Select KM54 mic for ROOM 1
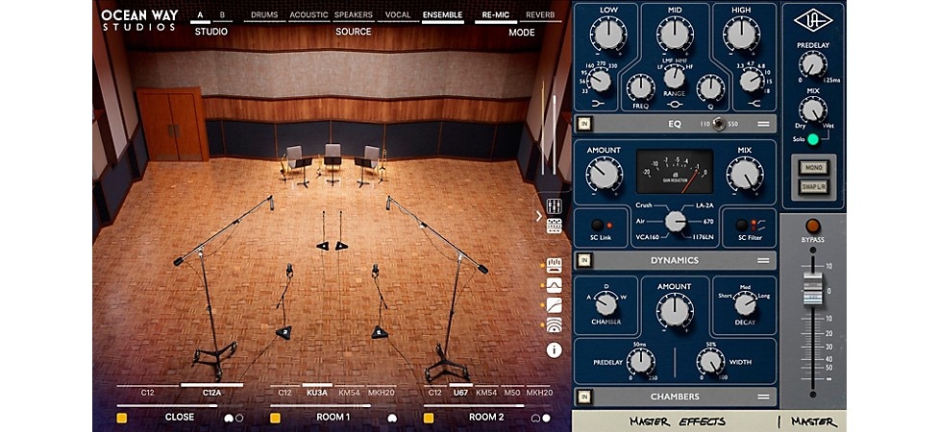 (349, 390)
